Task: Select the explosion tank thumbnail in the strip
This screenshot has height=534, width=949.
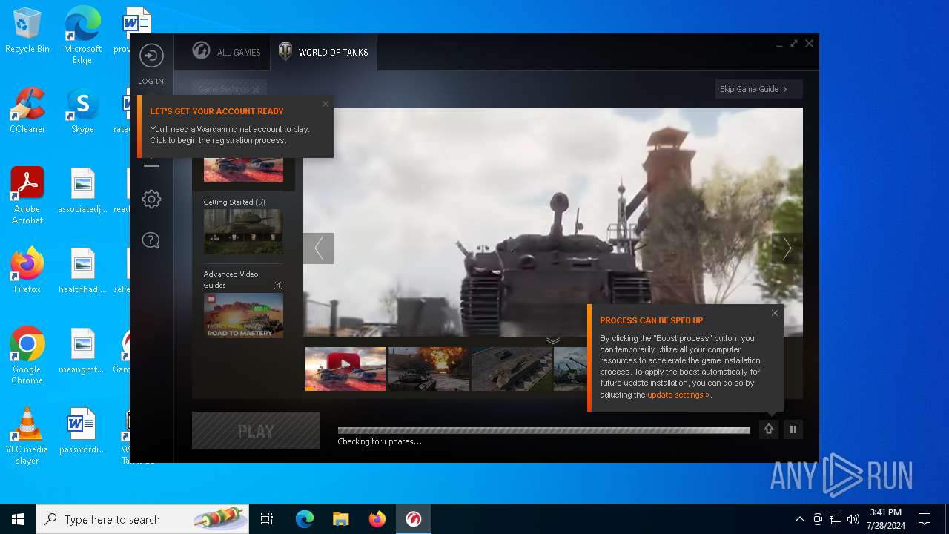Action: (x=429, y=369)
